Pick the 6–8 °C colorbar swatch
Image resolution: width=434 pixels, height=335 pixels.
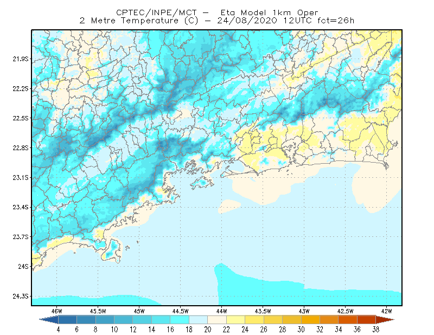pyautogui.click(x=86, y=320)
